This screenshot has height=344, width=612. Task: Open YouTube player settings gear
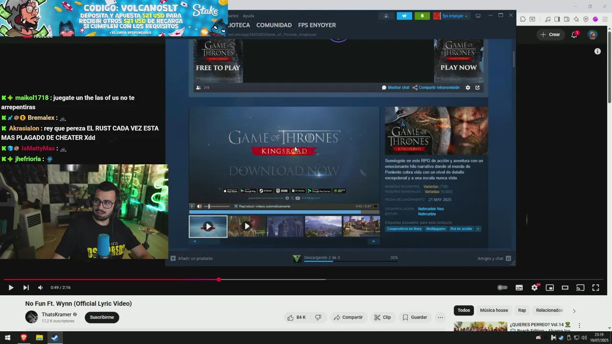(x=535, y=288)
